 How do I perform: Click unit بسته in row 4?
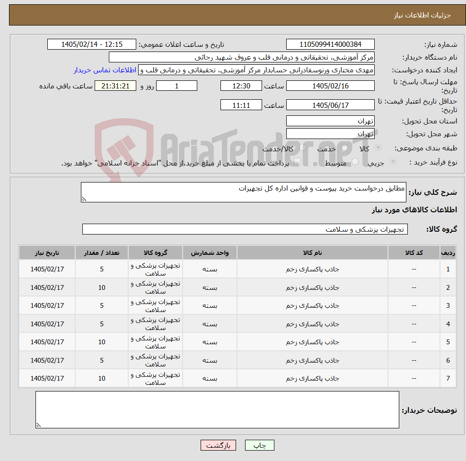point(210,324)
